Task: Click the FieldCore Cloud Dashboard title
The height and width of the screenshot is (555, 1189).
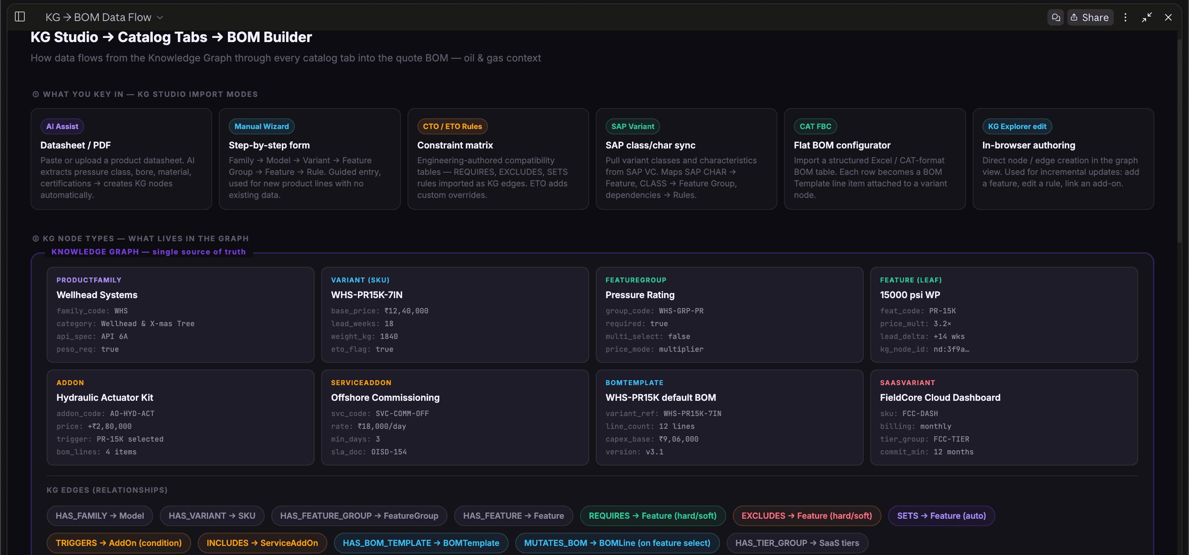Action: tap(940, 398)
